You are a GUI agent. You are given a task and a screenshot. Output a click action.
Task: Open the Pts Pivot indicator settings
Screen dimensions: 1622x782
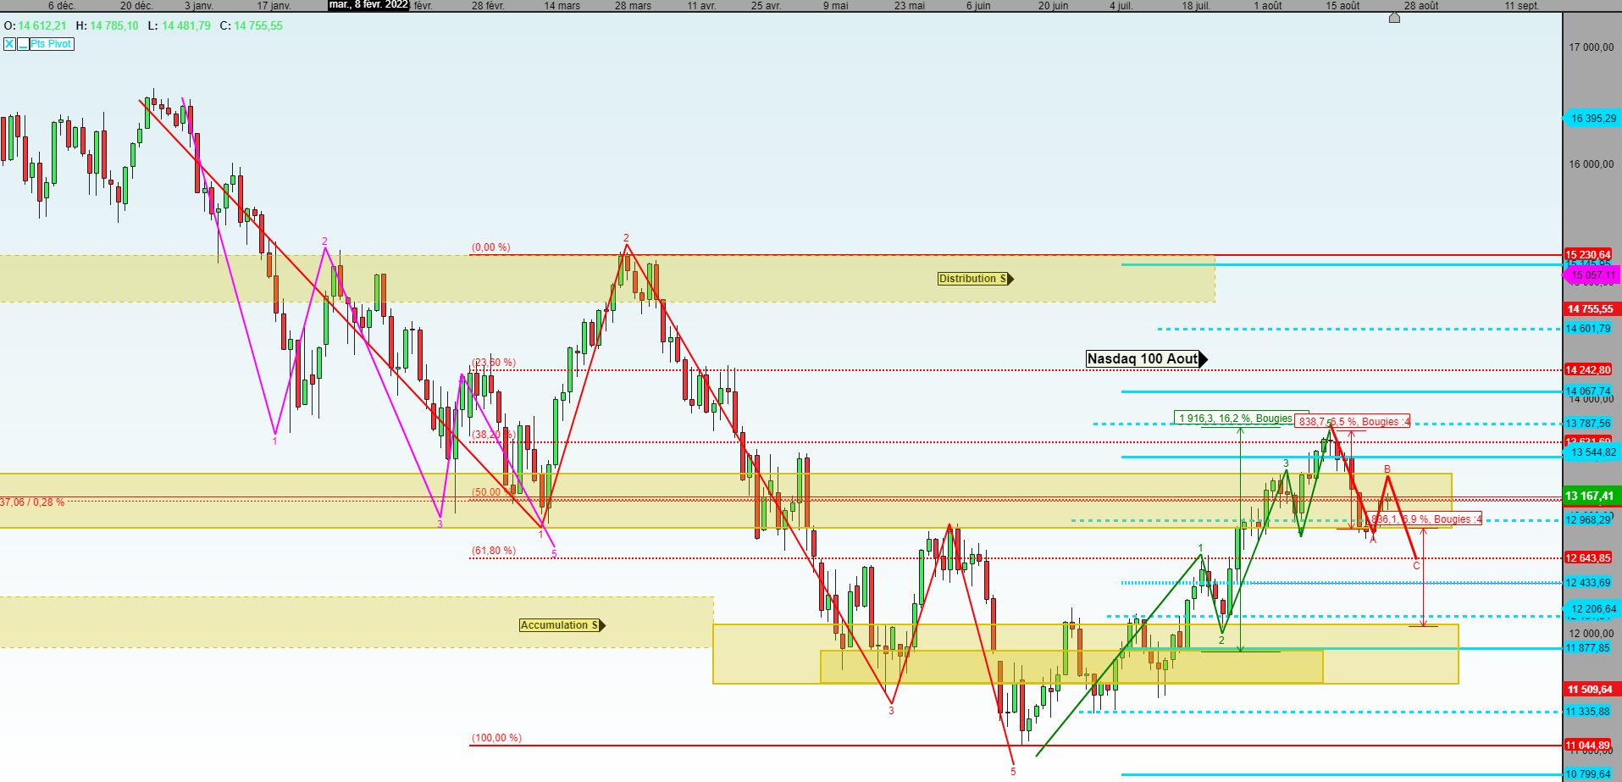52,44
